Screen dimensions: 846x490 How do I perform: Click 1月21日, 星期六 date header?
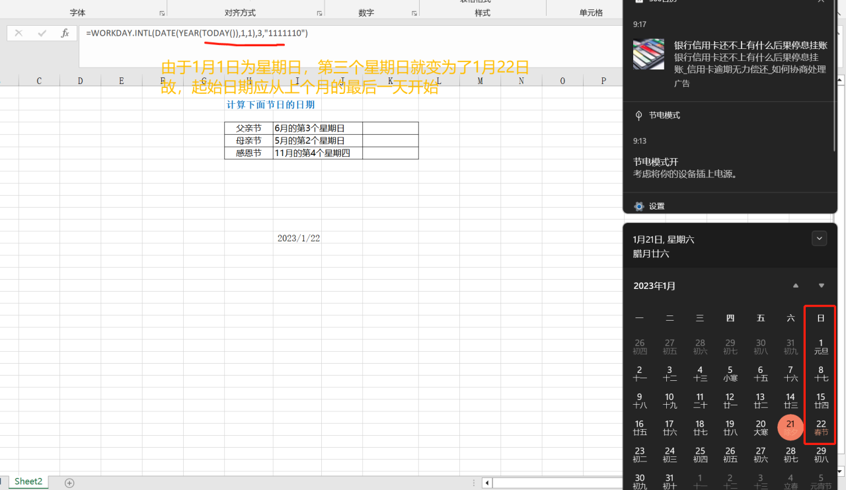664,239
